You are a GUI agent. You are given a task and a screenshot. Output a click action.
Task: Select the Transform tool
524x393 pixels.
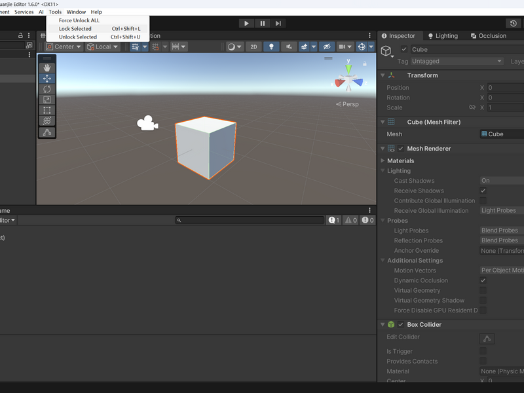pyautogui.click(x=47, y=121)
